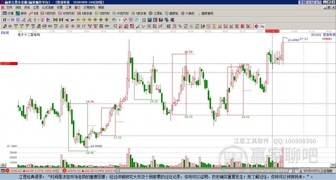The width and height of the screenshot is (336, 180).
Task: Click the zigzag wave line tool icon
Action: (x=144, y=26)
